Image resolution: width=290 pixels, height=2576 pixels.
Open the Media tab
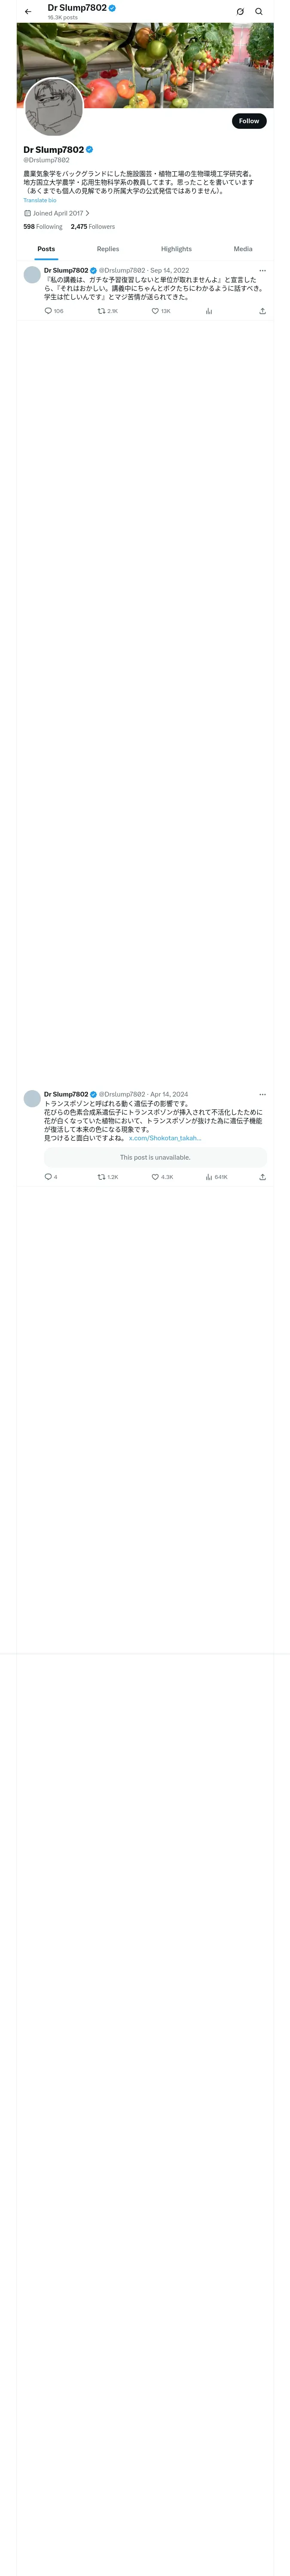click(x=243, y=249)
